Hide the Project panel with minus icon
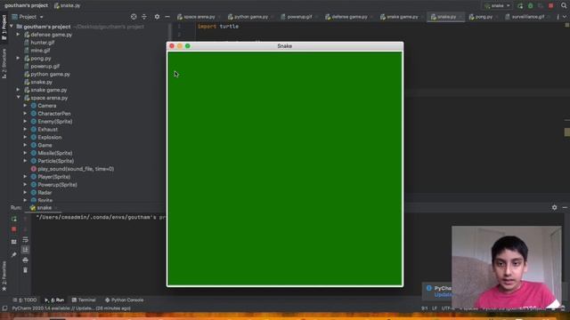The height and width of the screenshot is (320, 570). [167, 17]
